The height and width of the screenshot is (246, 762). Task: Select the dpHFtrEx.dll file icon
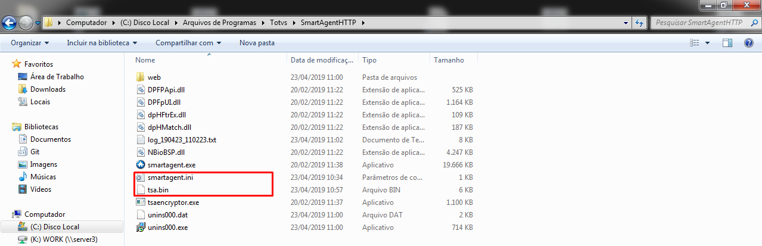pos(141,115)
